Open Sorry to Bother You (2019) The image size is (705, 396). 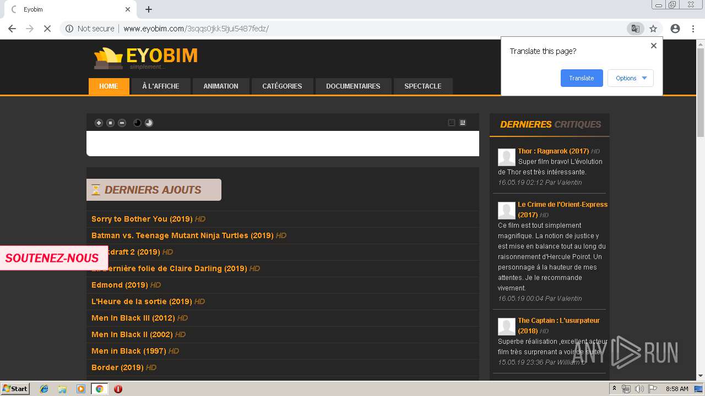click(x=142, y=219)
